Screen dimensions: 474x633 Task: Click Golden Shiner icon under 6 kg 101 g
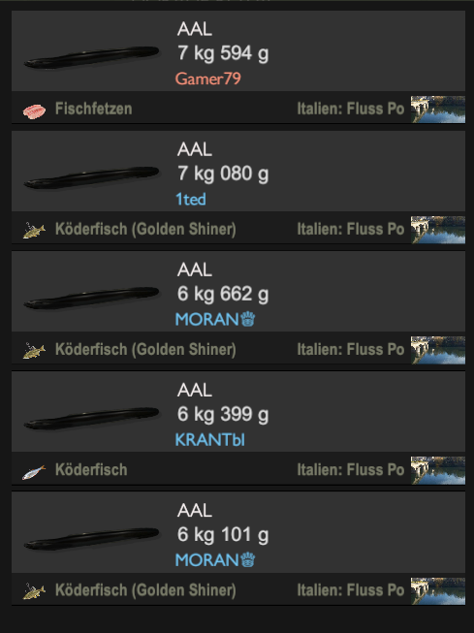[x=34, y=591]
